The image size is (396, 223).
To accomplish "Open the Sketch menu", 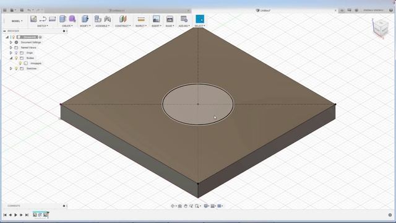I will point(43,26).
